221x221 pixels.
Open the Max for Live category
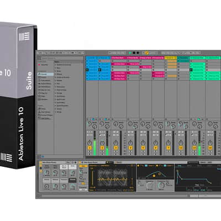[x=45, y=90]
